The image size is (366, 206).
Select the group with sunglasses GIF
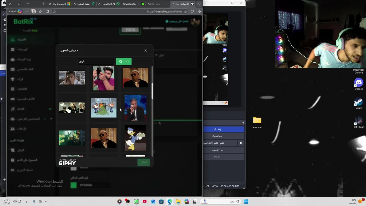coord(72,108)
